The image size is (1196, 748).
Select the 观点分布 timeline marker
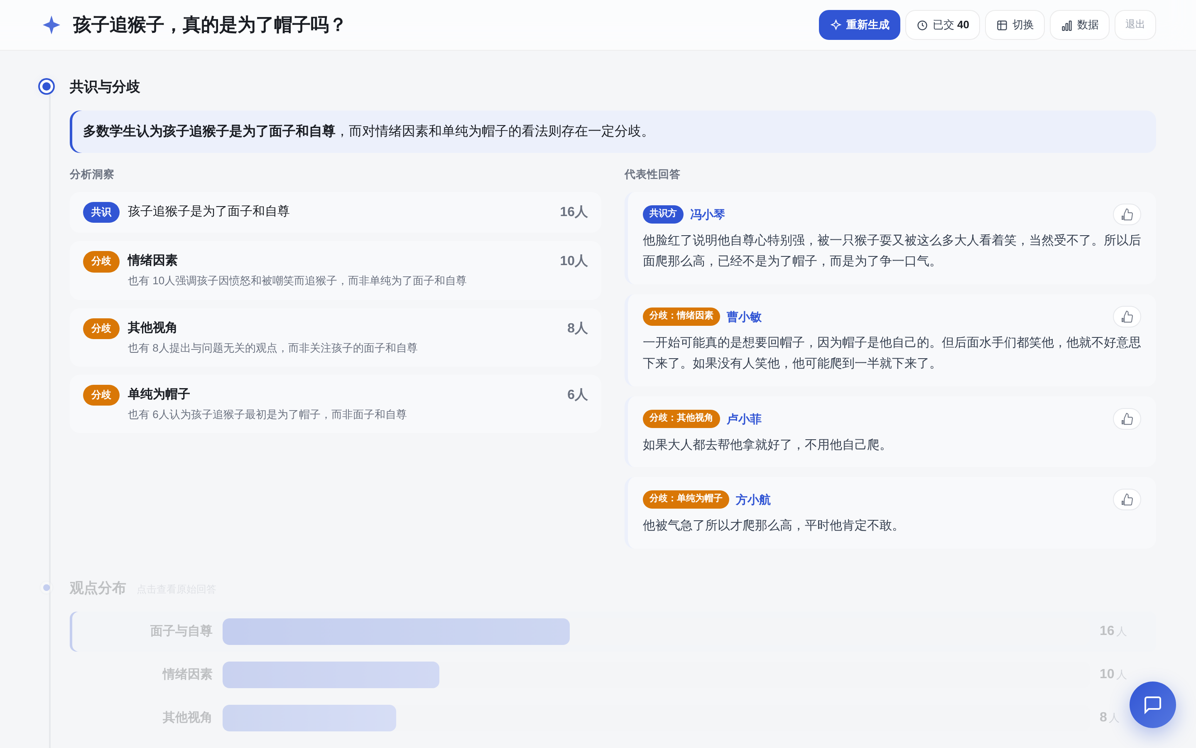coord(47,588)
